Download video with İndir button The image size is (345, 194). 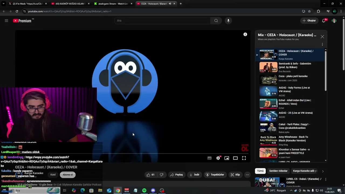tap(195, 175)
